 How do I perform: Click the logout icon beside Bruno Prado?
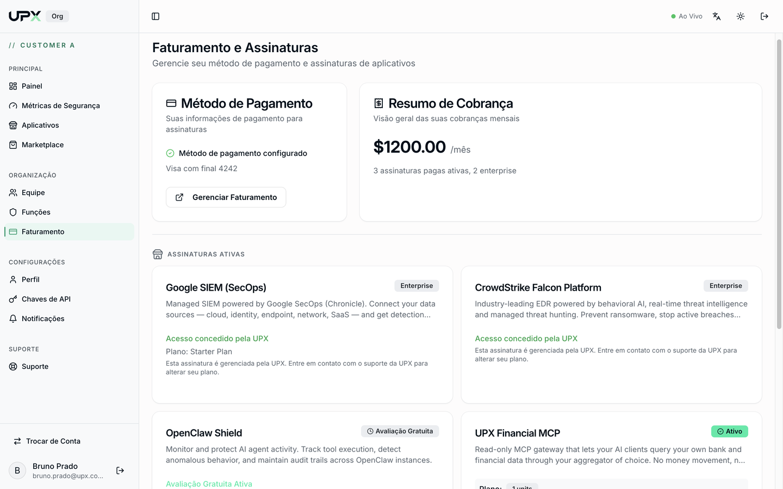[x=120, y=471]
